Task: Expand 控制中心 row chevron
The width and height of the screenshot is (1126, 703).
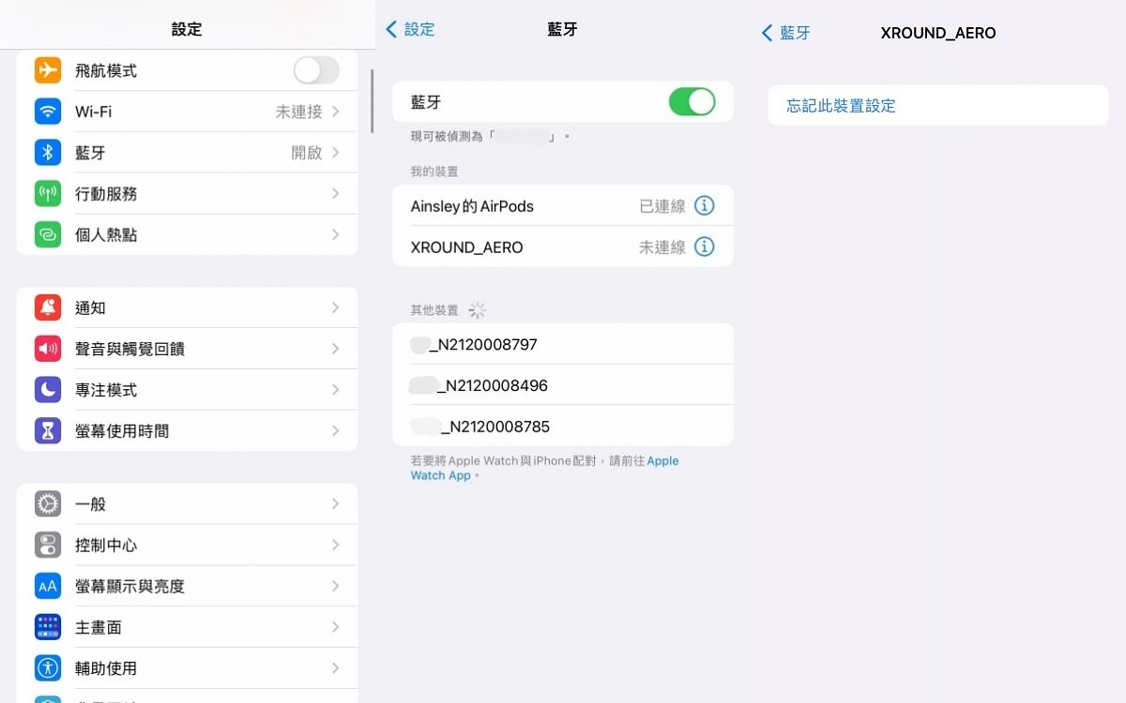Action: tap(335, 546)
